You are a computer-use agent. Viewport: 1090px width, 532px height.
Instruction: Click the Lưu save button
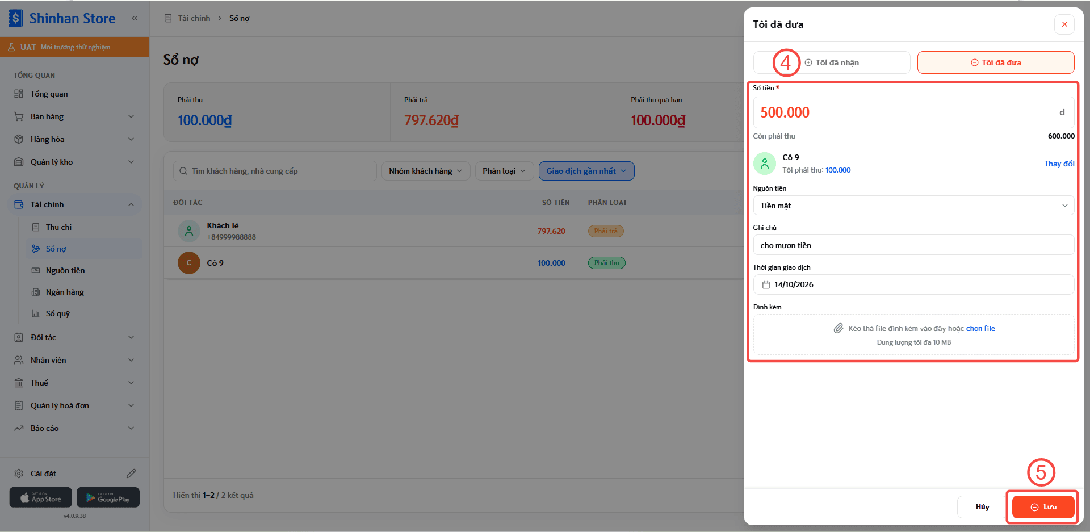coord(1043,507)
